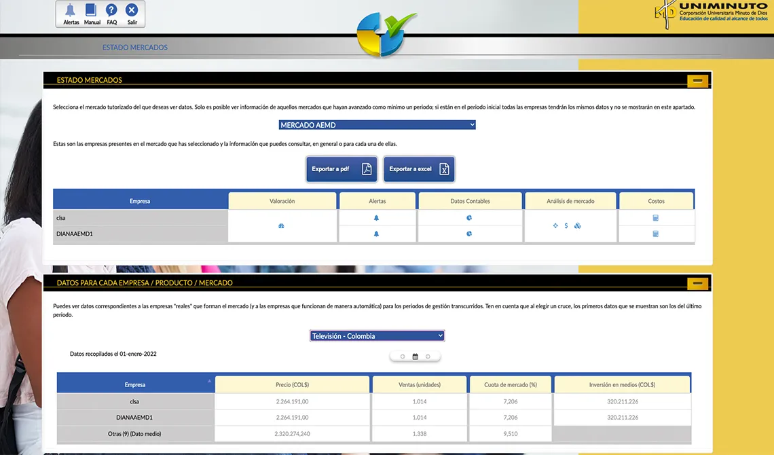View alerts bell for DIANAAEMD1 row

[x=376, y=234]
